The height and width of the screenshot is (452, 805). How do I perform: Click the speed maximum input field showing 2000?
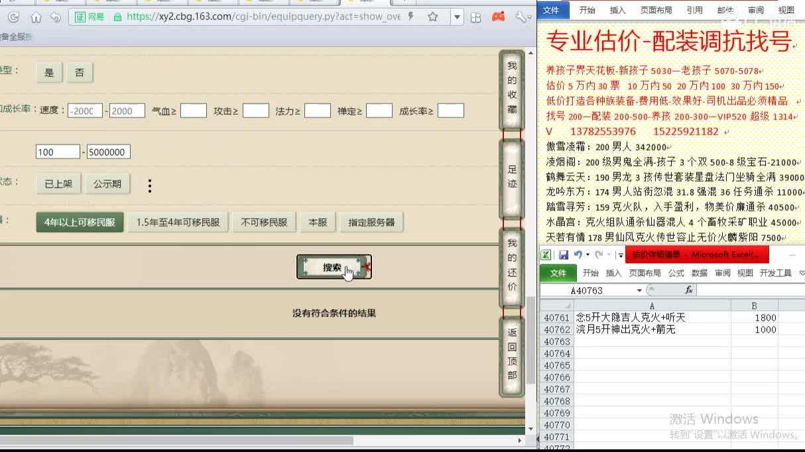[x=127, y=111]
